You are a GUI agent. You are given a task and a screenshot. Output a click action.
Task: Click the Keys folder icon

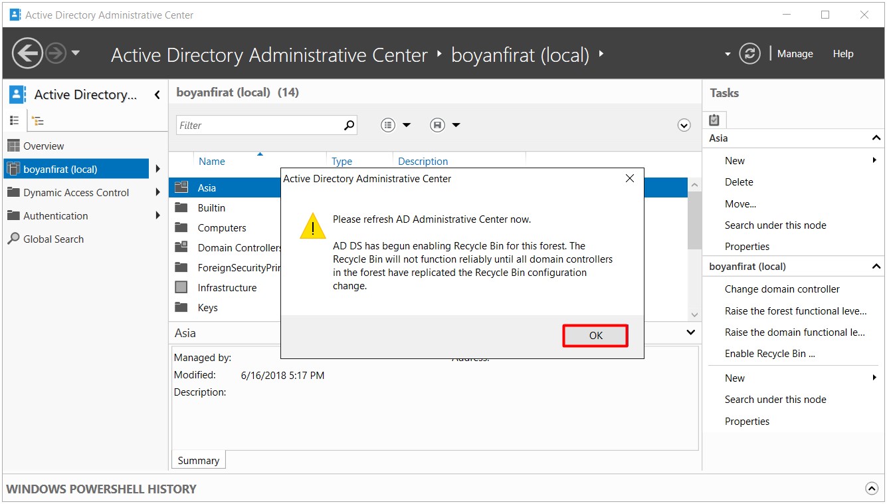coord(181,307)
